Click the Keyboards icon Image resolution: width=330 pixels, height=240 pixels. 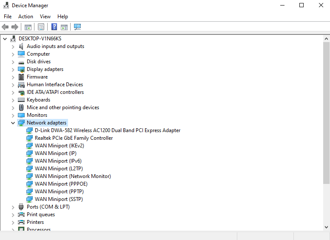coord(21,100)
